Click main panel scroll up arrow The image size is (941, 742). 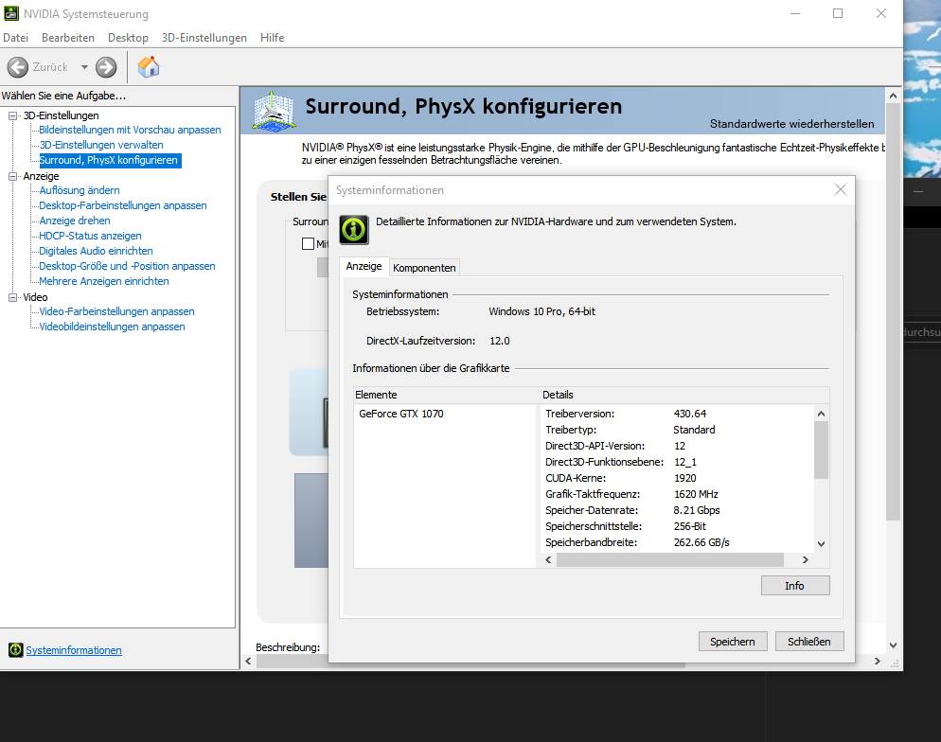[x=893, y=96]
